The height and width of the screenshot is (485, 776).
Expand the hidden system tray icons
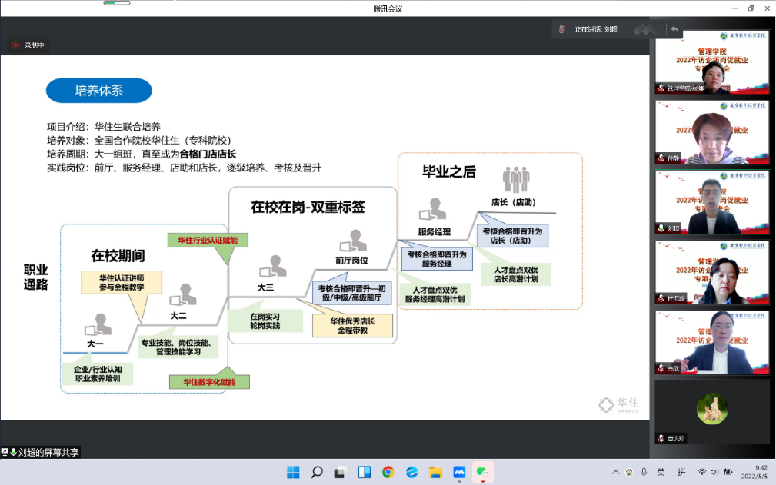click(x=616, y=472)
